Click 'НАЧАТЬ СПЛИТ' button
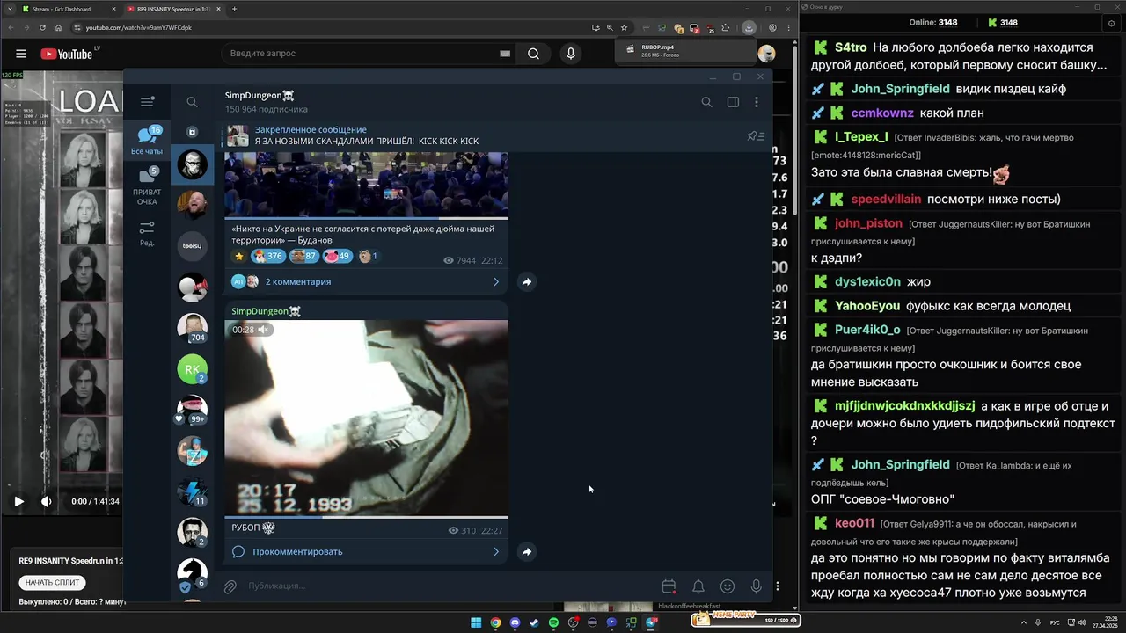1126x633 pixels. point(52,582)
